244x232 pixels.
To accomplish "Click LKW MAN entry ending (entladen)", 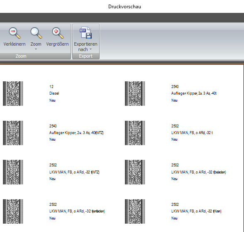I will [x=77, y=211].
